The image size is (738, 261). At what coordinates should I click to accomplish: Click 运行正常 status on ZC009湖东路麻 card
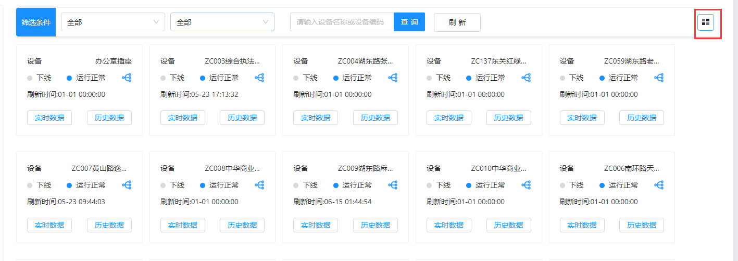point(353,185)
